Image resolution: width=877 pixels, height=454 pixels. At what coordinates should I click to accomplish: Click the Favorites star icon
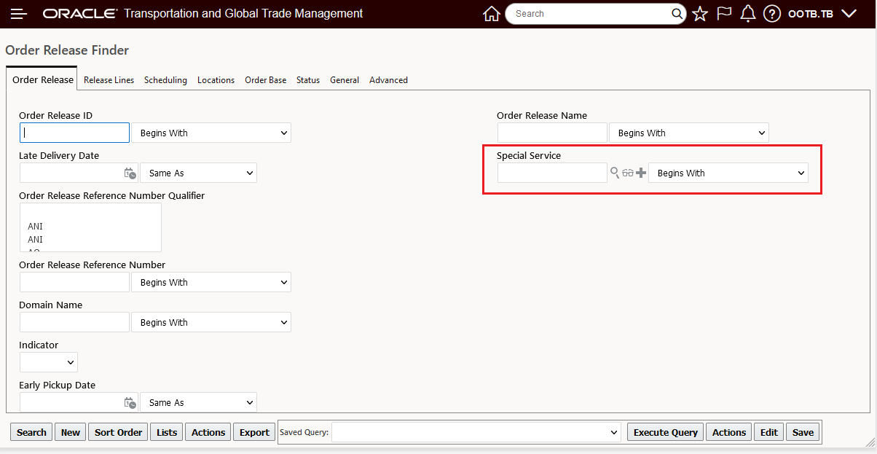coord(700,14)
